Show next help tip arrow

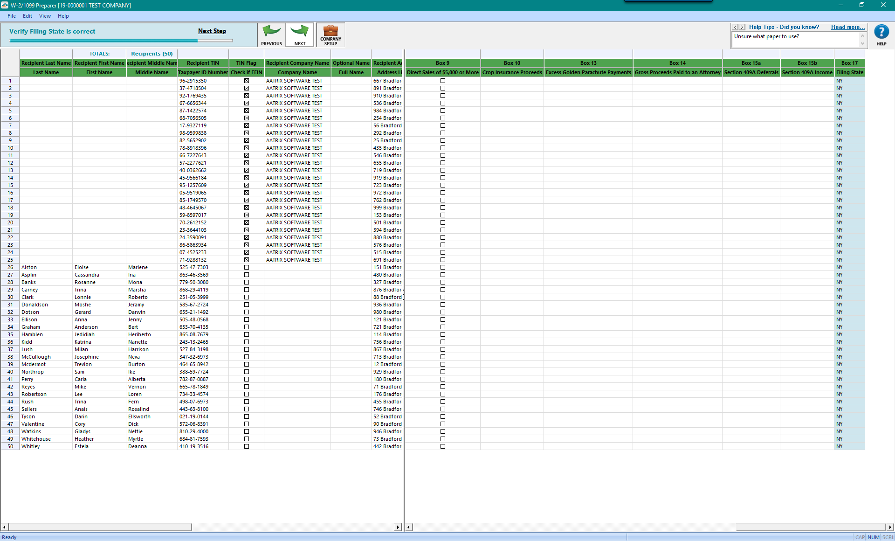[x=743, y=27]
